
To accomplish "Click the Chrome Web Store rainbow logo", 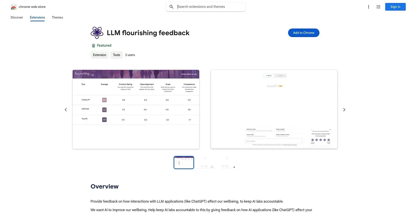I will coord(13,7).
